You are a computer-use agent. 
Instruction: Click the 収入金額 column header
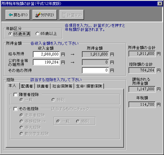(46, 48)
